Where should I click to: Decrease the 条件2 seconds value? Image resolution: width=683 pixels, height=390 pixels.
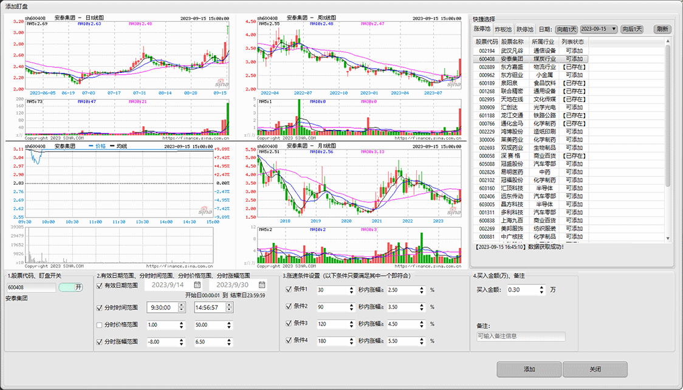pos(352,309)
